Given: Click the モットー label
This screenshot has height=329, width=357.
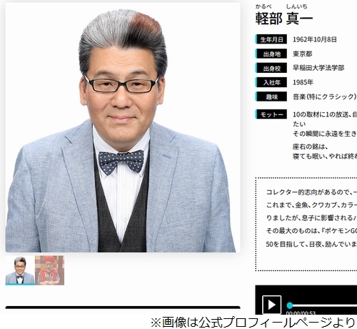Looking at the screenshot, I should tap(271, 114).
